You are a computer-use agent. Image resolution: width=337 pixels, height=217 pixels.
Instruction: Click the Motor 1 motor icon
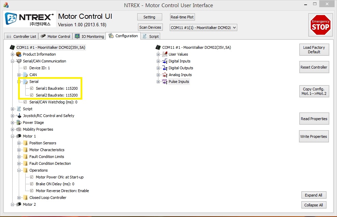click(19, 136)
